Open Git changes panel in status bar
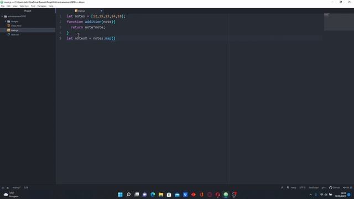This screenshot has width=354, height=199. click(x=348, y=188)
